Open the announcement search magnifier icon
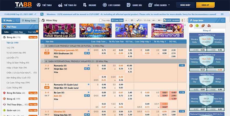The width and height of the screenshot is (230, 116). coord(42,14)
